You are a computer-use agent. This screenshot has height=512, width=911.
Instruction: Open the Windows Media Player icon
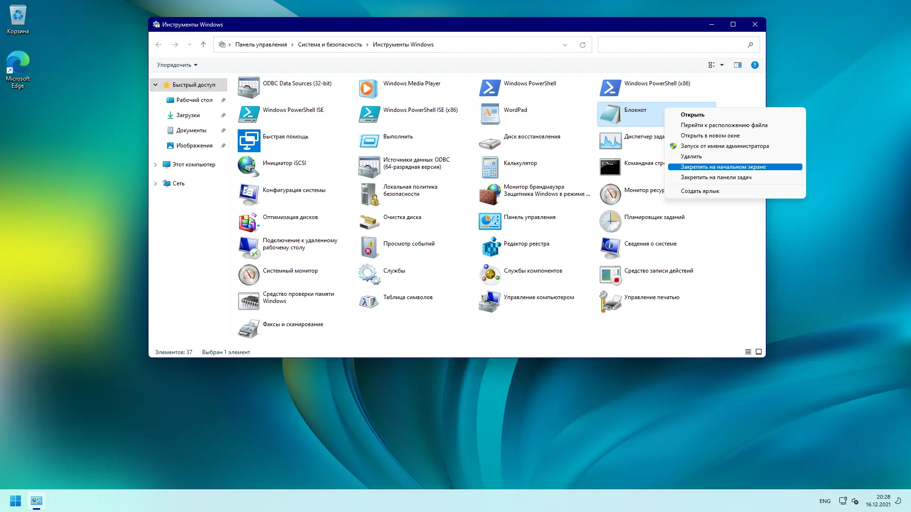coord(368,88)
